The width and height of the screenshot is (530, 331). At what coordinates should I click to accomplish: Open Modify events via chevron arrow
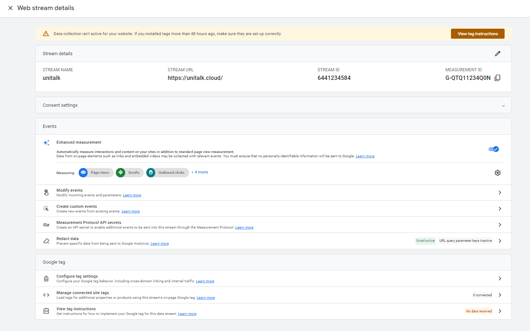[x=500, y=193]
